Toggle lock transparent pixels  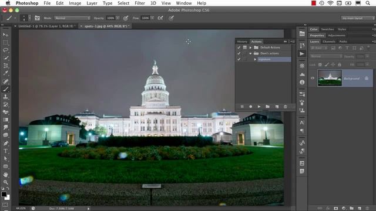coord(320,64)
